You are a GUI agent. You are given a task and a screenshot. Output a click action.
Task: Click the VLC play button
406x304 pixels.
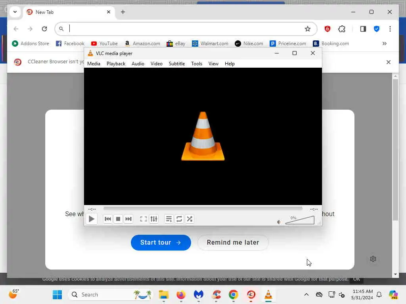click(92, 219)
